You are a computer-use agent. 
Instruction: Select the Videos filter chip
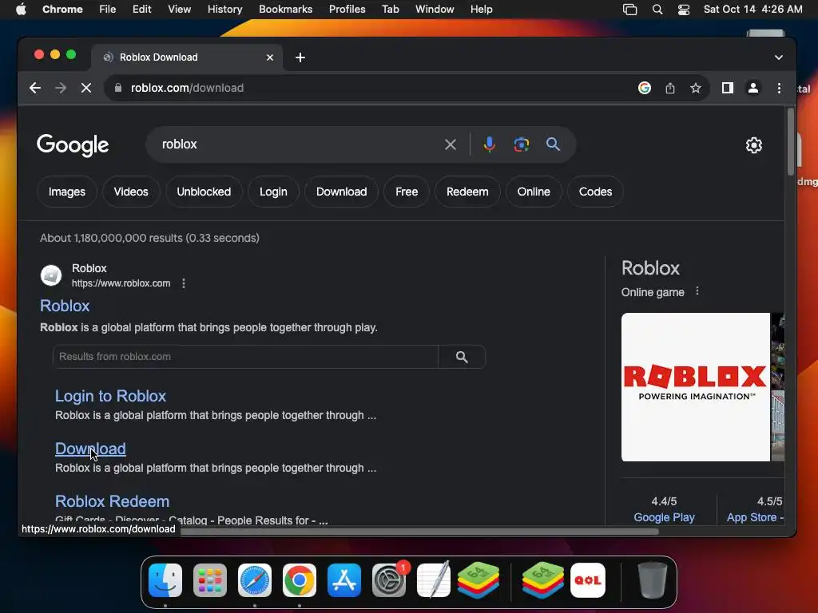click(x=131, y=192)
